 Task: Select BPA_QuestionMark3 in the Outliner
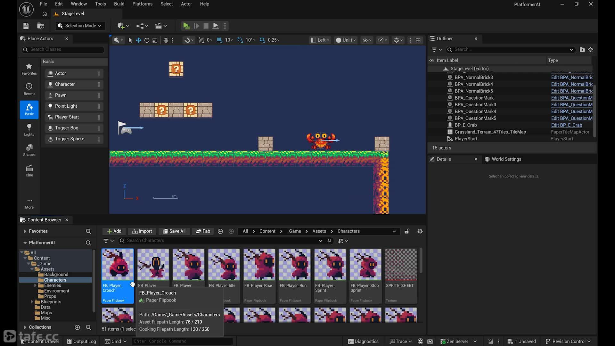click(x=475, y=105)
